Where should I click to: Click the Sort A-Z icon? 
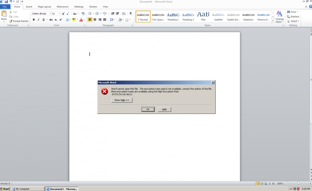(124, 14)
